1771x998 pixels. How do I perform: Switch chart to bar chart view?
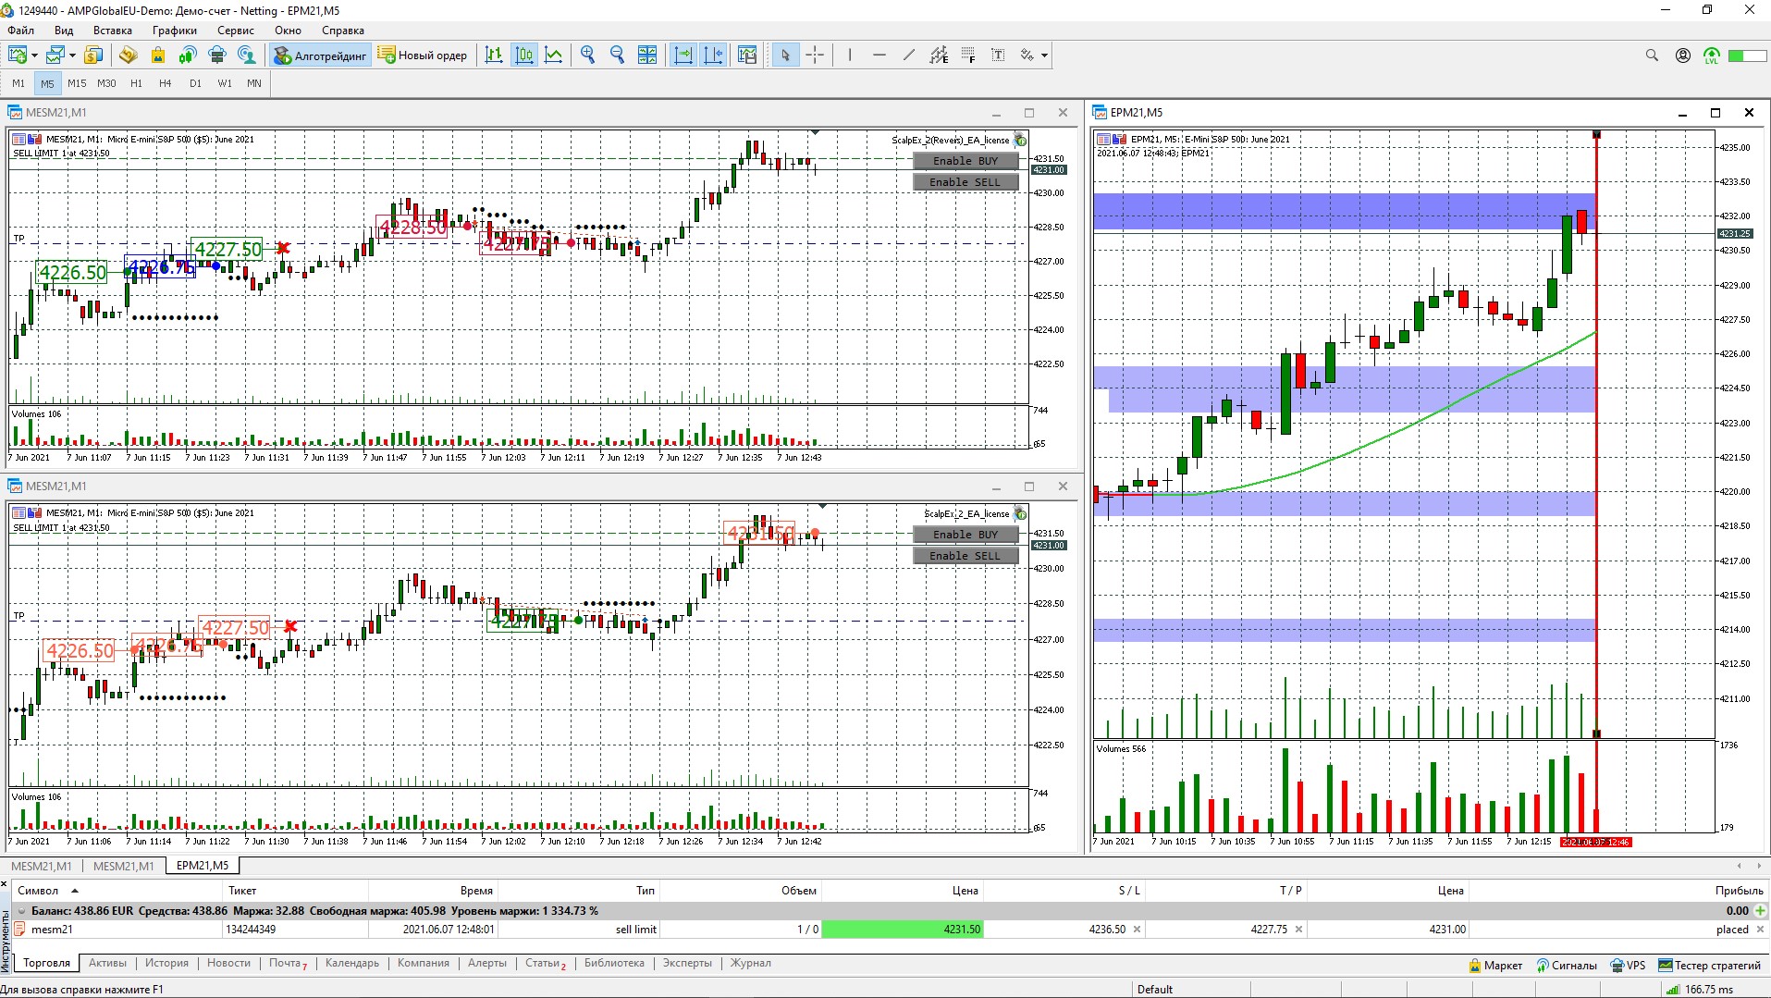tap(494, 55)
